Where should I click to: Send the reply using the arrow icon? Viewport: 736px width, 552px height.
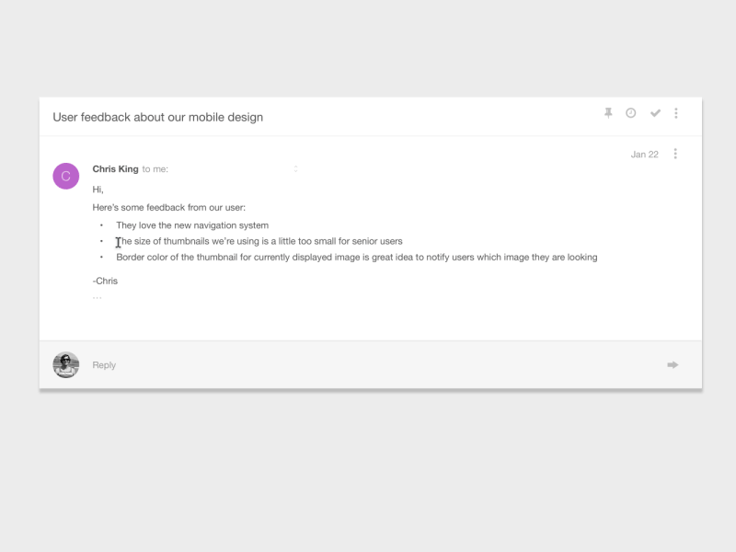(x=671, y=364)
